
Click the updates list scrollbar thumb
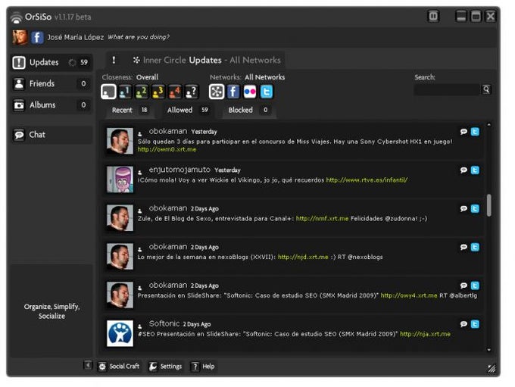pyautogui.click(x=489, y=205)
